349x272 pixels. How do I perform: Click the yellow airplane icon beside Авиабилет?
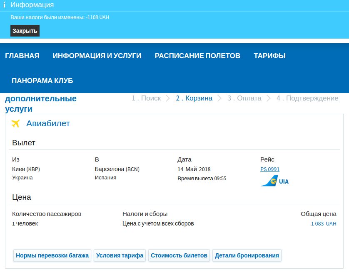(x=16, y=123)
